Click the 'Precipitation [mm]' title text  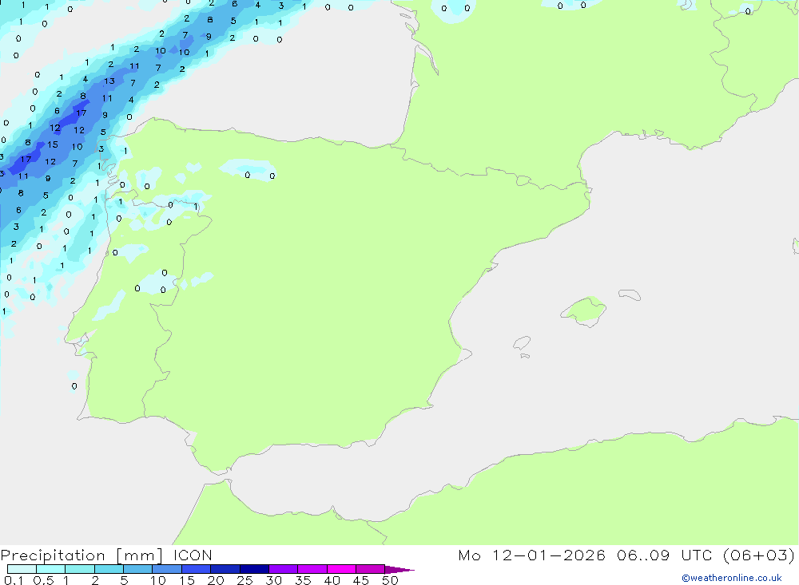tap(81, 555)
